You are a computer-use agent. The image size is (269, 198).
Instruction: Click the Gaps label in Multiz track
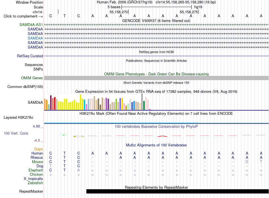click(39, 149)
